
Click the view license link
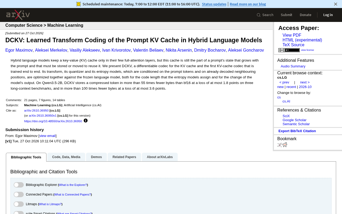308,50
